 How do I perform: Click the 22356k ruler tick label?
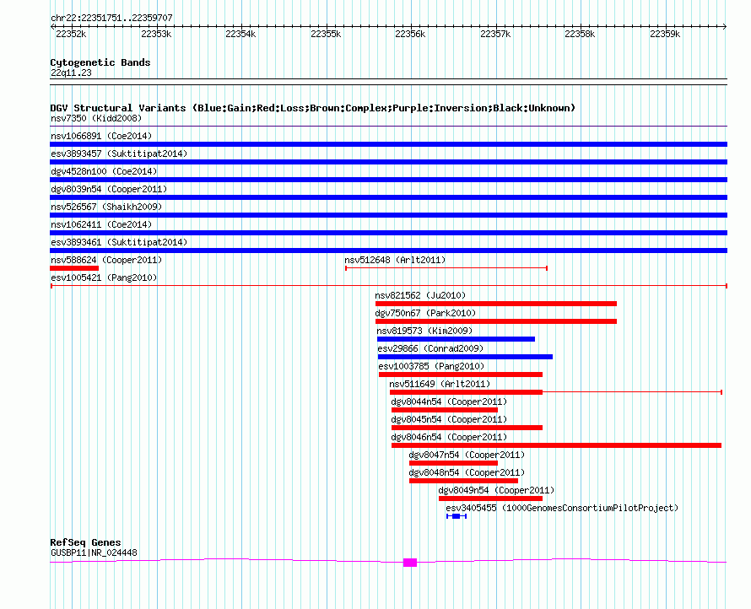(x=410, y=34)
